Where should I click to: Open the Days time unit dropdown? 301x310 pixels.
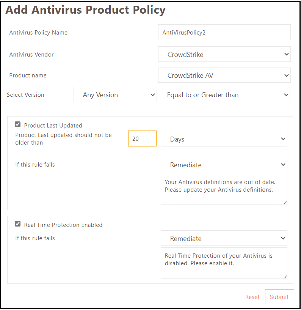pos(224,139)
